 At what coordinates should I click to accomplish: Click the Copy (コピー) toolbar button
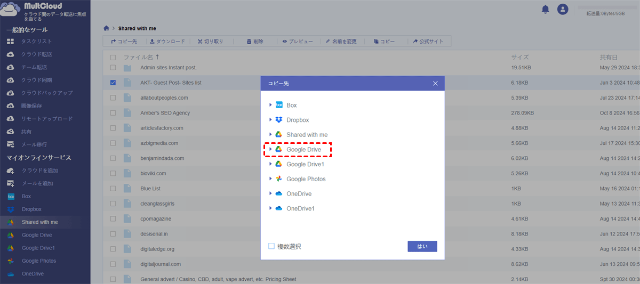[385, 41]
